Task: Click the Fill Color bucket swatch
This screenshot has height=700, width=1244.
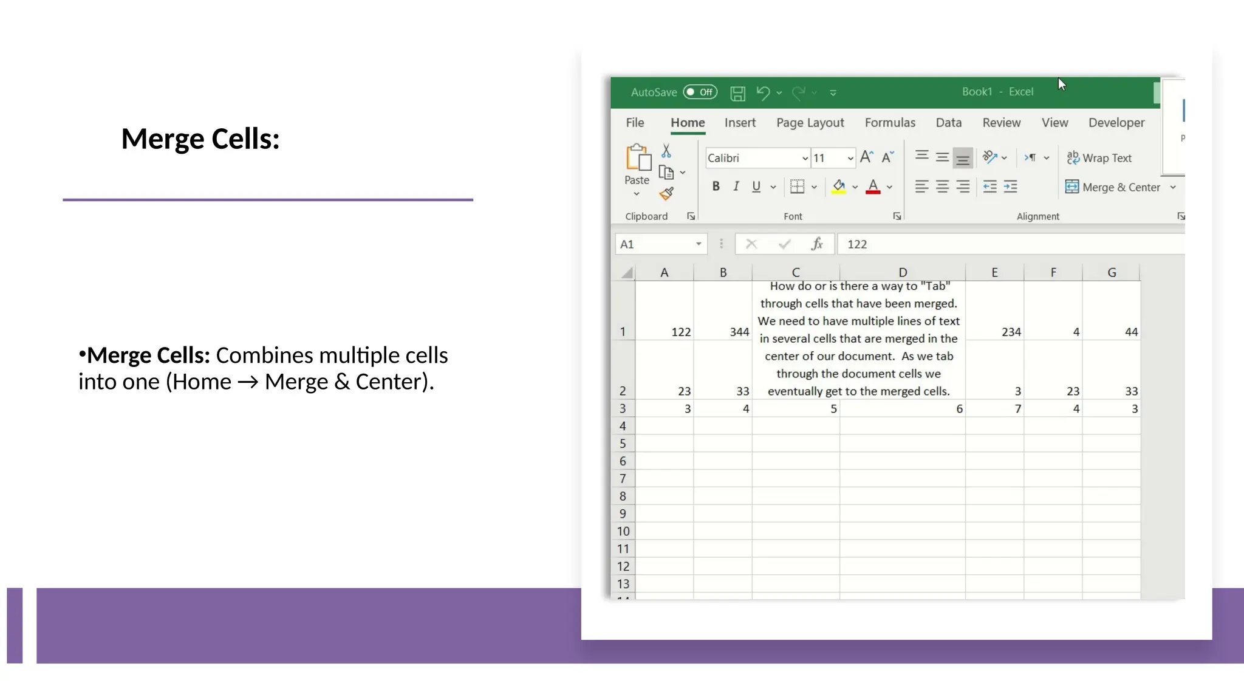Action: point(838,187)
